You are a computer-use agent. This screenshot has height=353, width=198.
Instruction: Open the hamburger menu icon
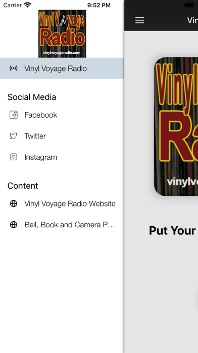[139, 20]
